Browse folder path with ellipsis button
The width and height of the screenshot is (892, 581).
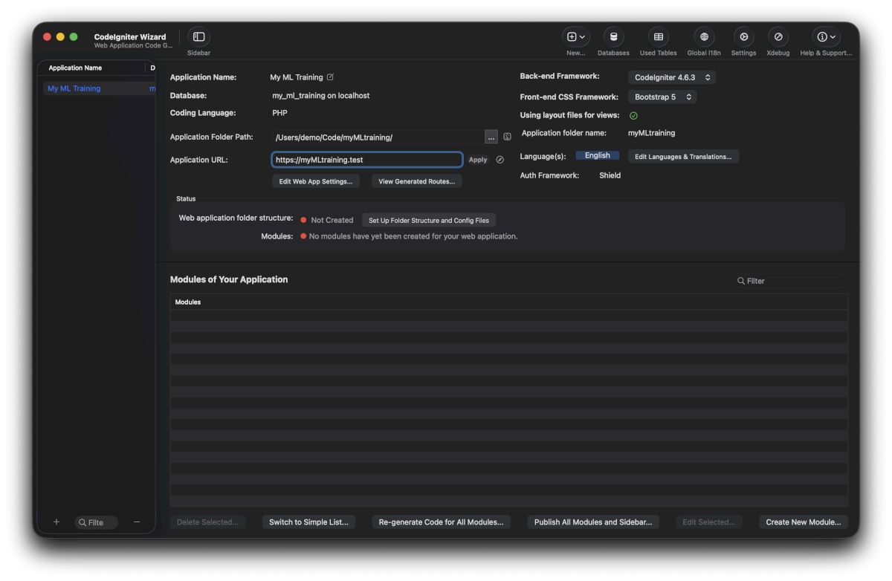pos(491,137)
